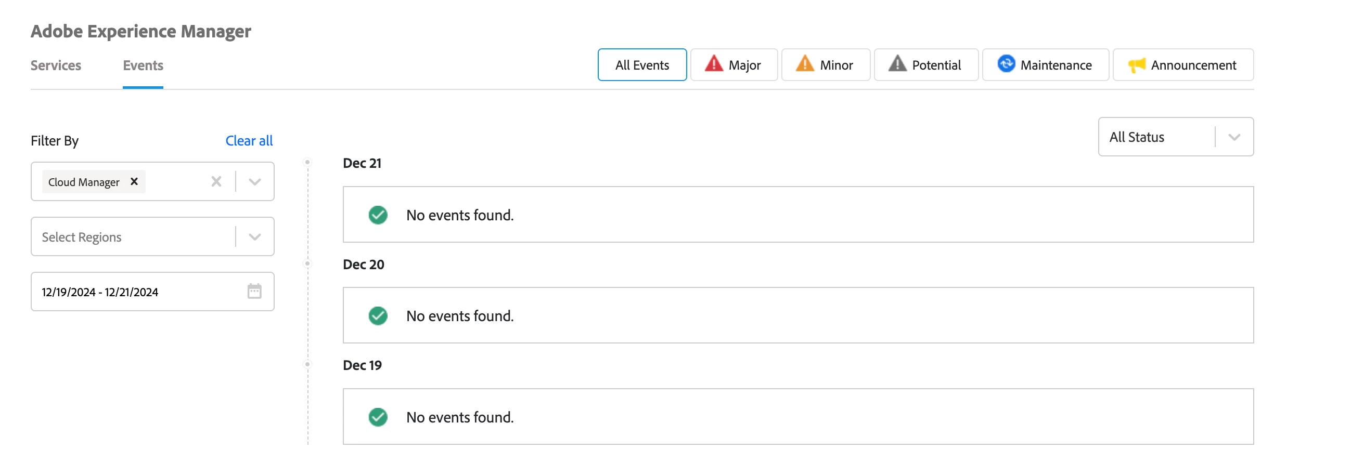1364x476 pixels.
Task: Click green checkmark in Dec 20 card
Action: [378, 316]
